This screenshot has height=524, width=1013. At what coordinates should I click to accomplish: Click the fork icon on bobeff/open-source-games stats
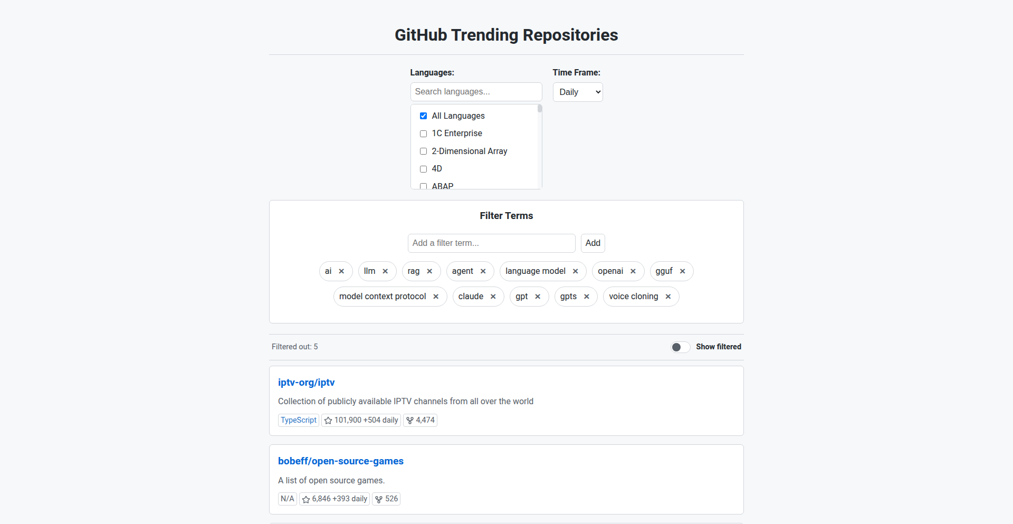pos(378,499)
